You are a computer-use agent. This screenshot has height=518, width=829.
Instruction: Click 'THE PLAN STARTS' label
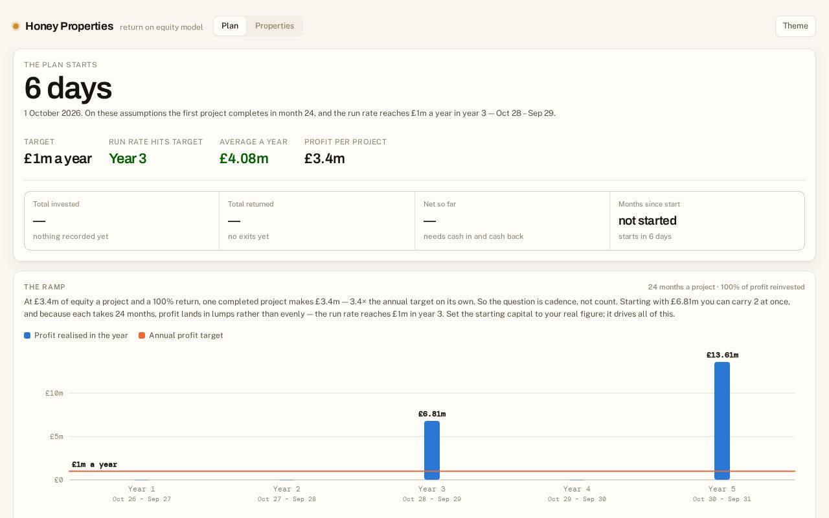(x=61, y=65)
